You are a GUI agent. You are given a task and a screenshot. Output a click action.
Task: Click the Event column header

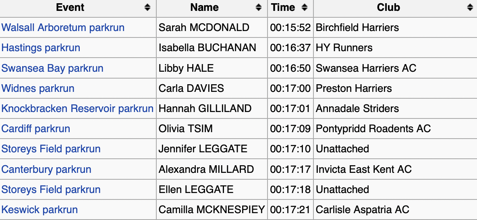click(70, 8)
